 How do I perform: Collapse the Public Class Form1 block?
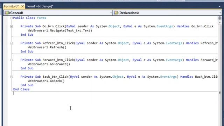(x=11, y=18)
